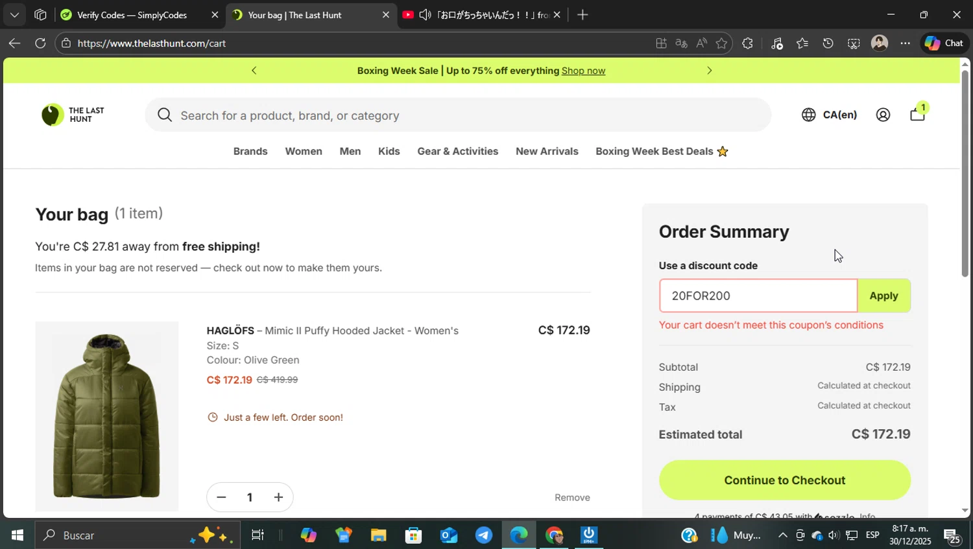Add page to favorites star icon
Screen dimensions: 973x549
pos(721,43)
